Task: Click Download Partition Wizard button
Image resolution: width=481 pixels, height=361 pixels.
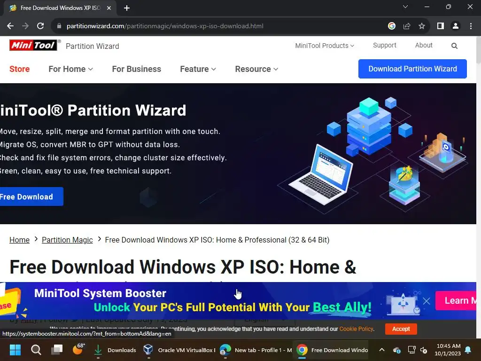Action: (412, 69)
